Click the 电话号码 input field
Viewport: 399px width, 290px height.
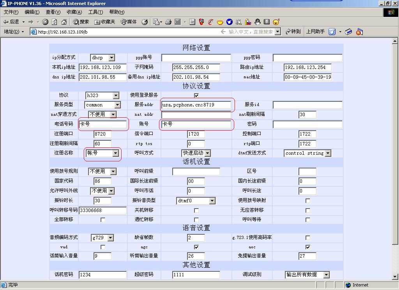[102, 124]
